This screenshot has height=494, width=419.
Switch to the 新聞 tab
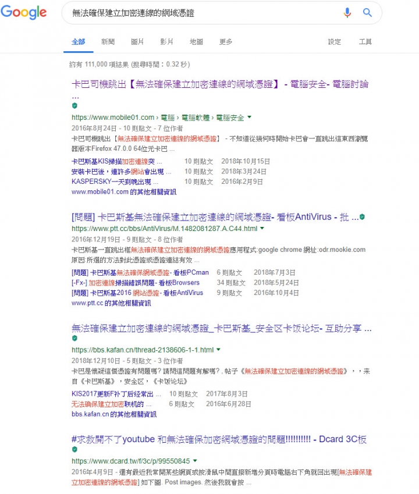[x=108, y=42]
